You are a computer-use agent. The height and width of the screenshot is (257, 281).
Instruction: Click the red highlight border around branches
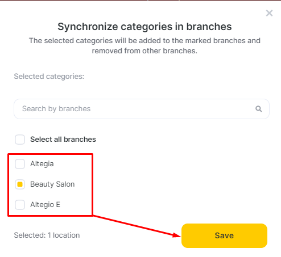(50, 154)
